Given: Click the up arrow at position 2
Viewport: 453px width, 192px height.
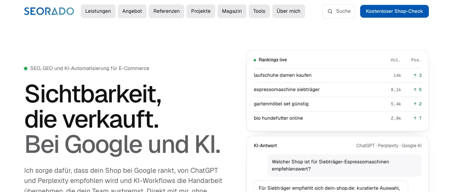Looking at the screenshot, I should tap(415, 104).
